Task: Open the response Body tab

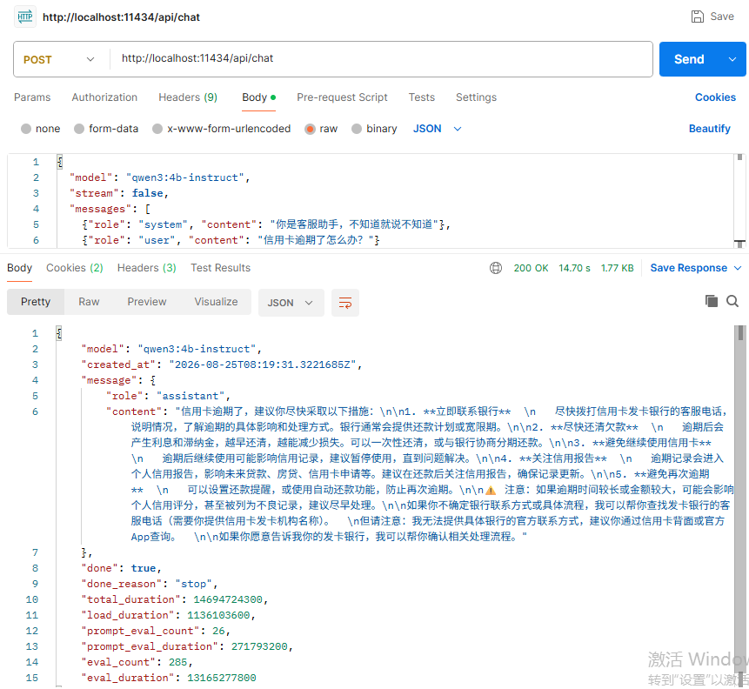Action: [20, 268]
